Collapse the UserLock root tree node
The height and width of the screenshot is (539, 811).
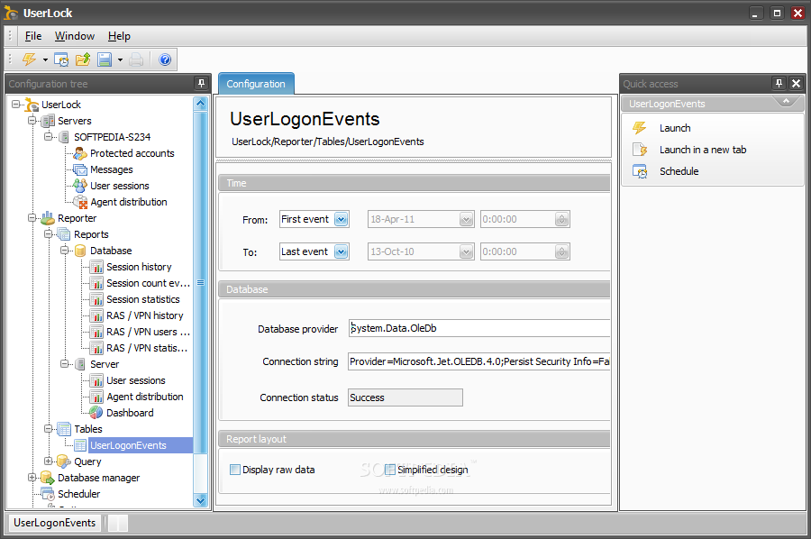tap(16, 105)
